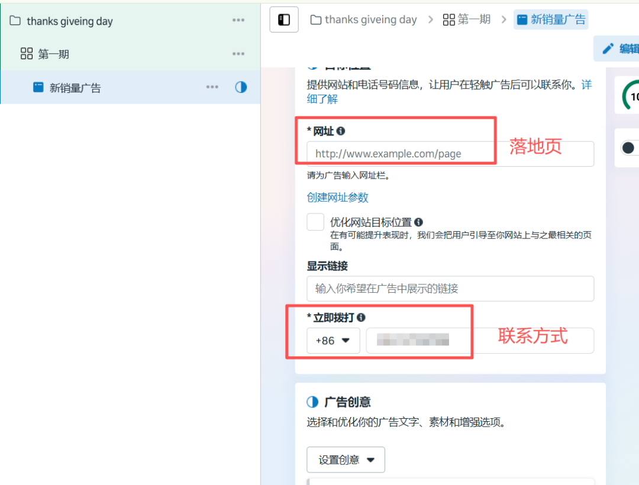Click the phone number input field
This screenshot has height=485, width=639.
480,341
